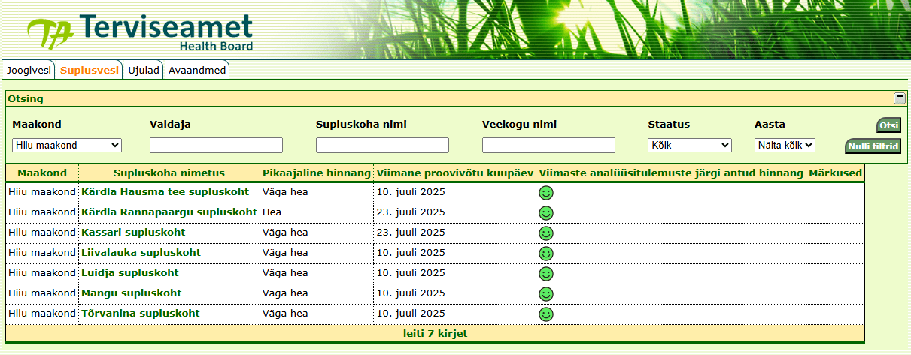Open the Aasta dropdown

785,146
